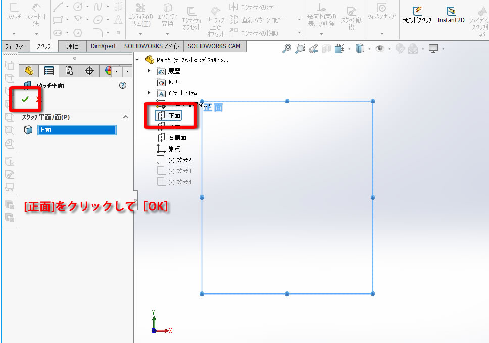Click エンティティ オフセット offset entities tool

[191, 18]
